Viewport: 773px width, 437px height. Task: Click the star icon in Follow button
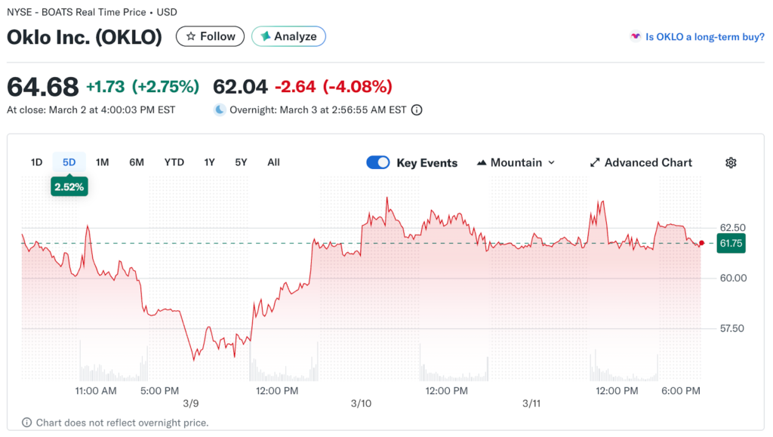tap(191, 36)
